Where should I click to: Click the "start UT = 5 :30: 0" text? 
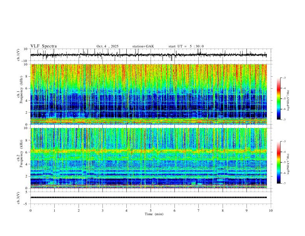(x=186, y=46)
